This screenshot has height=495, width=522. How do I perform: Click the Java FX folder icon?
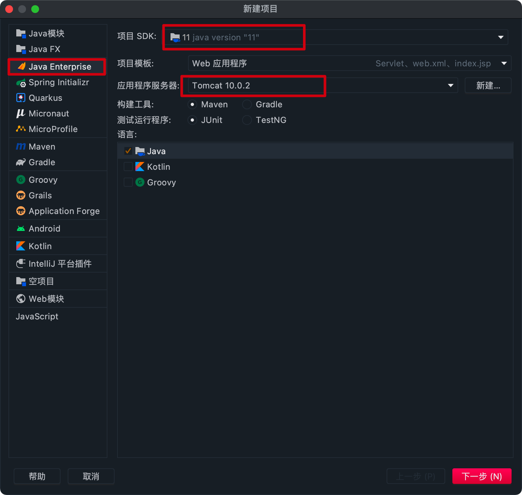(x=21, y=49)
